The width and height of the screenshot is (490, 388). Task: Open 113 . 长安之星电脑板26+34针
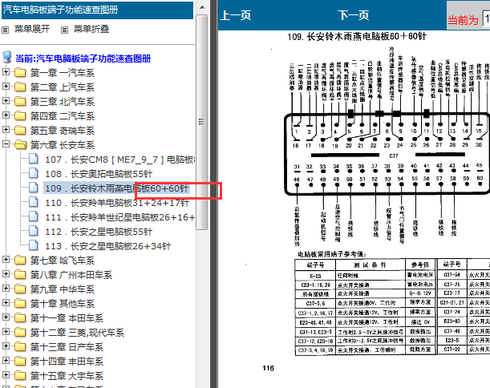(107, 246)
